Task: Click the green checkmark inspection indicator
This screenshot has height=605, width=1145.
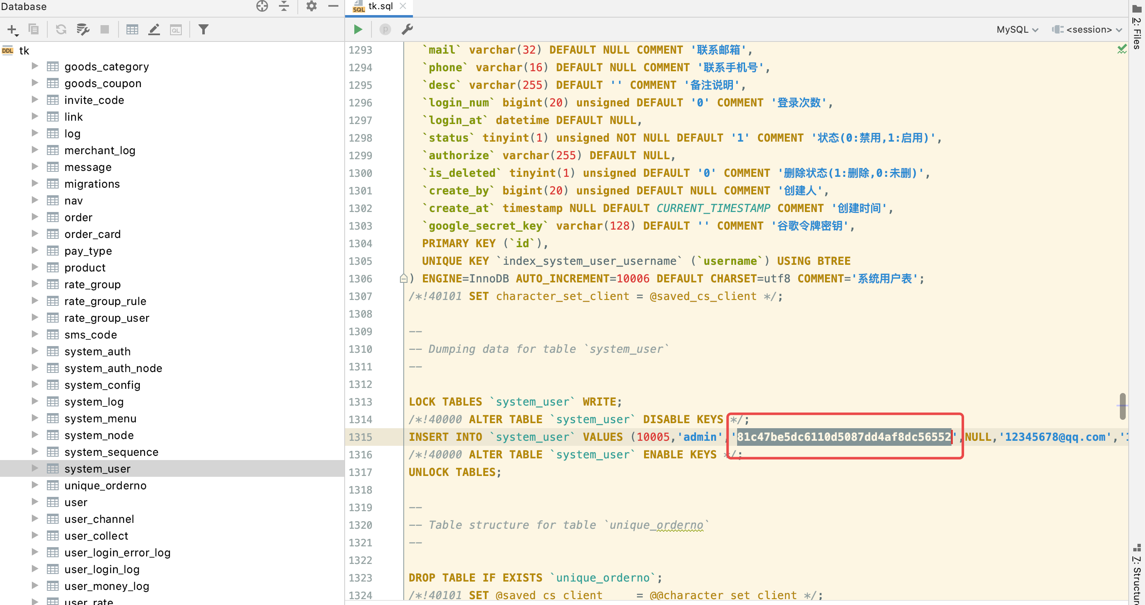Action: [x=1122, y=49]
